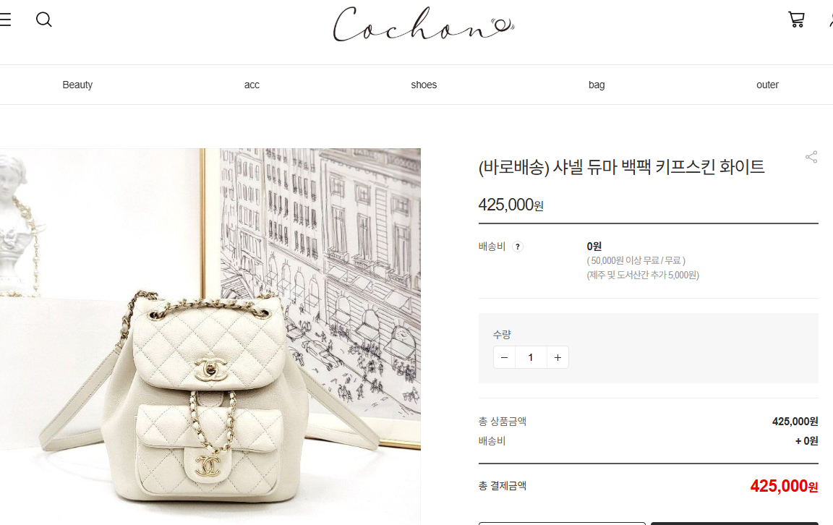Open the Beauty category

pyautogui.click(x=77, y=85)
